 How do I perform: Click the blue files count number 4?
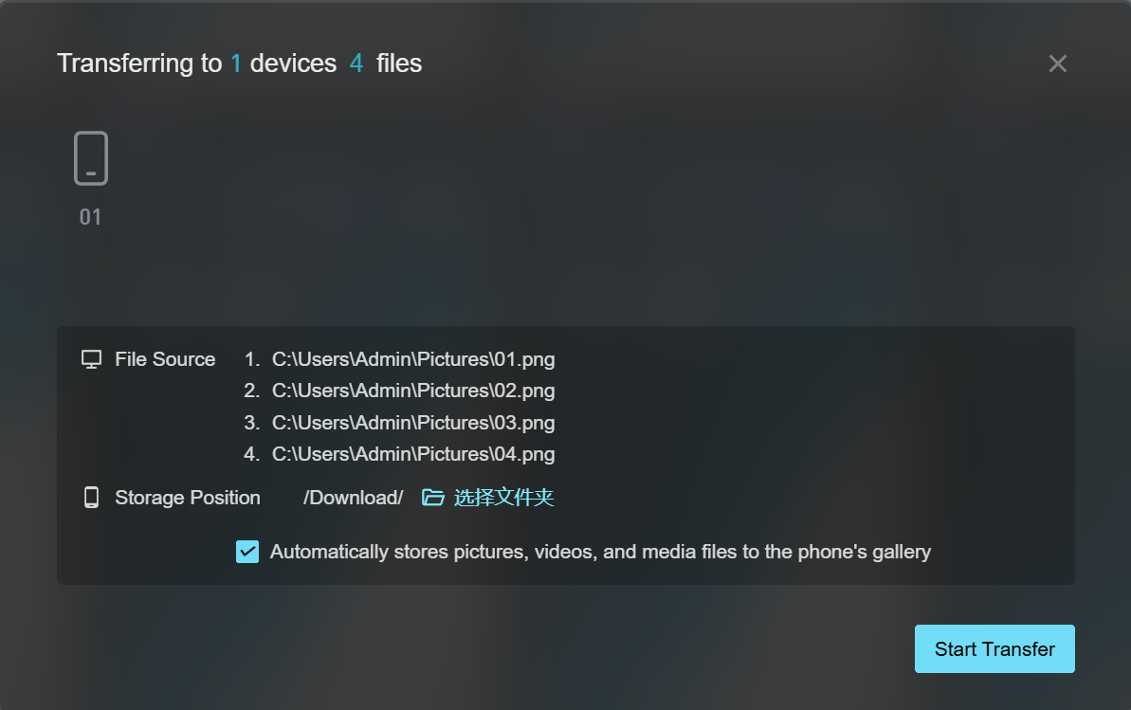[356, 64]
